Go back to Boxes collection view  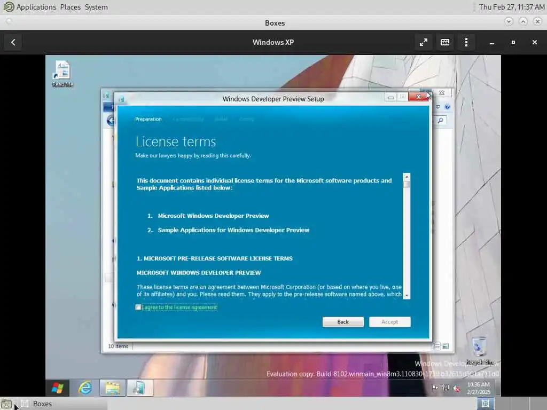pos(13,42)
